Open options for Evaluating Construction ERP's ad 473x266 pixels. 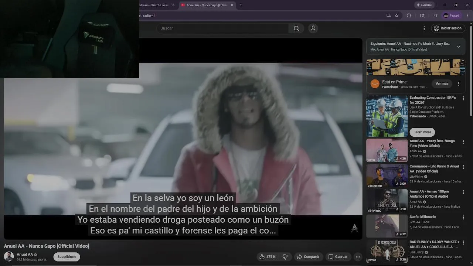click(x=463, y=99)
